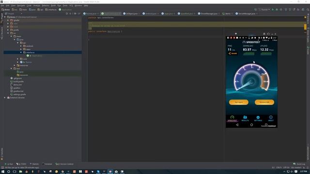Tap the Test Again button on the phone

(239, 102)
